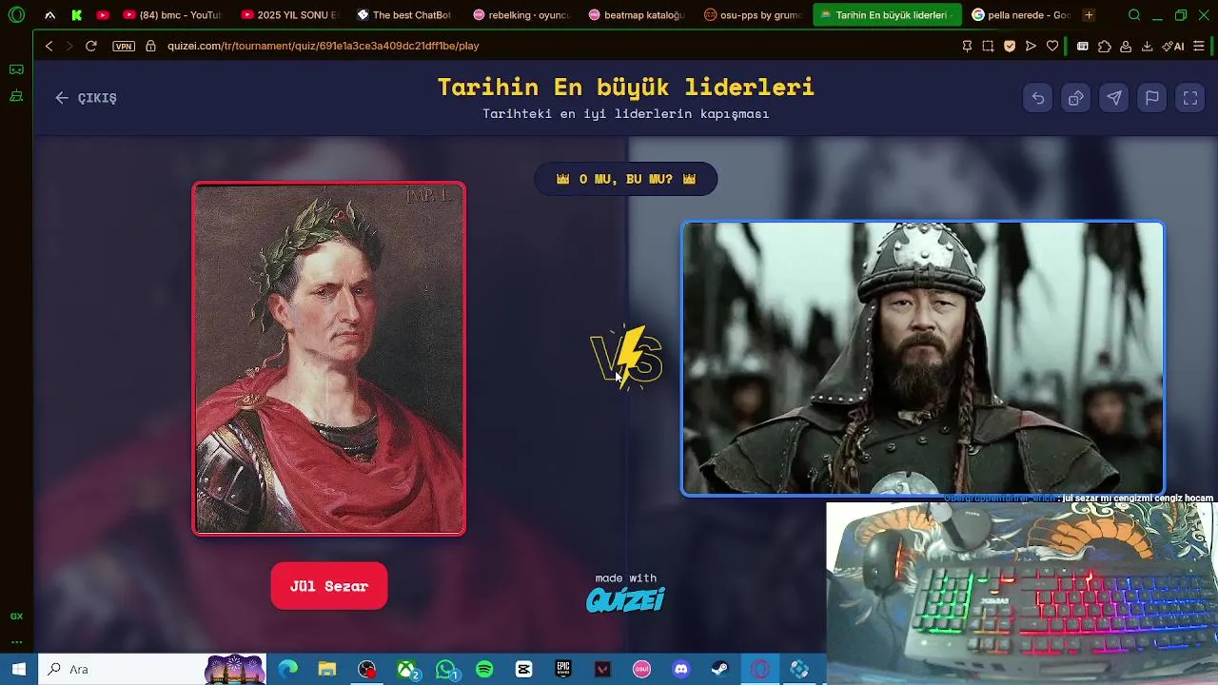Switch to The best ChatBot tab
Image resolution: width=1218 pixels, height=685 pixels.
(404, 15)
